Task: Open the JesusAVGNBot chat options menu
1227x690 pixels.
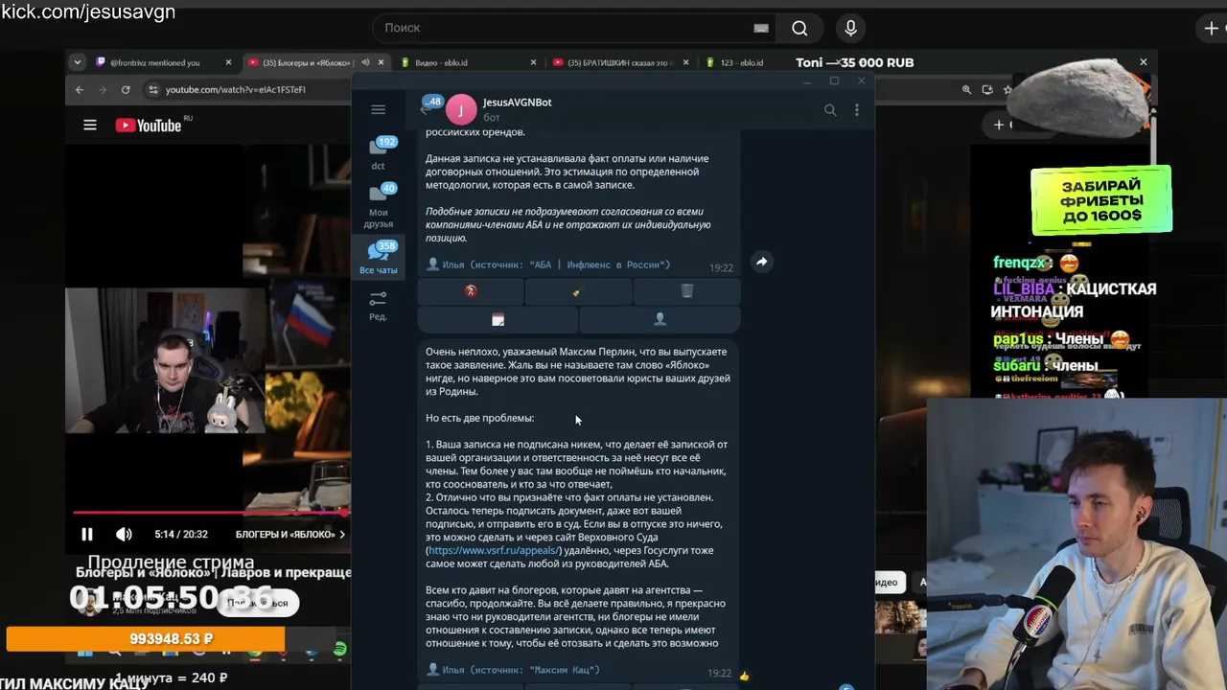Action: pyautogui.click(x=857, y=110)
